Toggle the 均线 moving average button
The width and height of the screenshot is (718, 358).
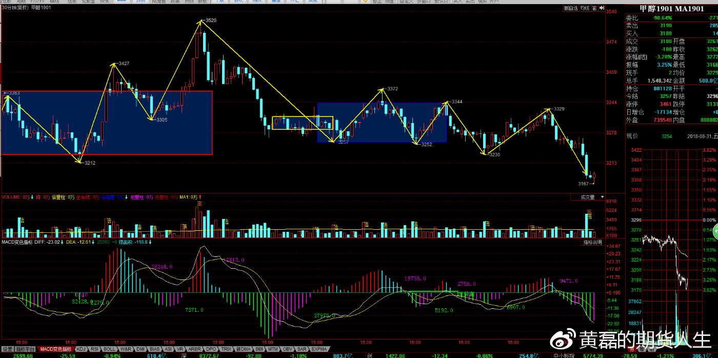(585, 8)
